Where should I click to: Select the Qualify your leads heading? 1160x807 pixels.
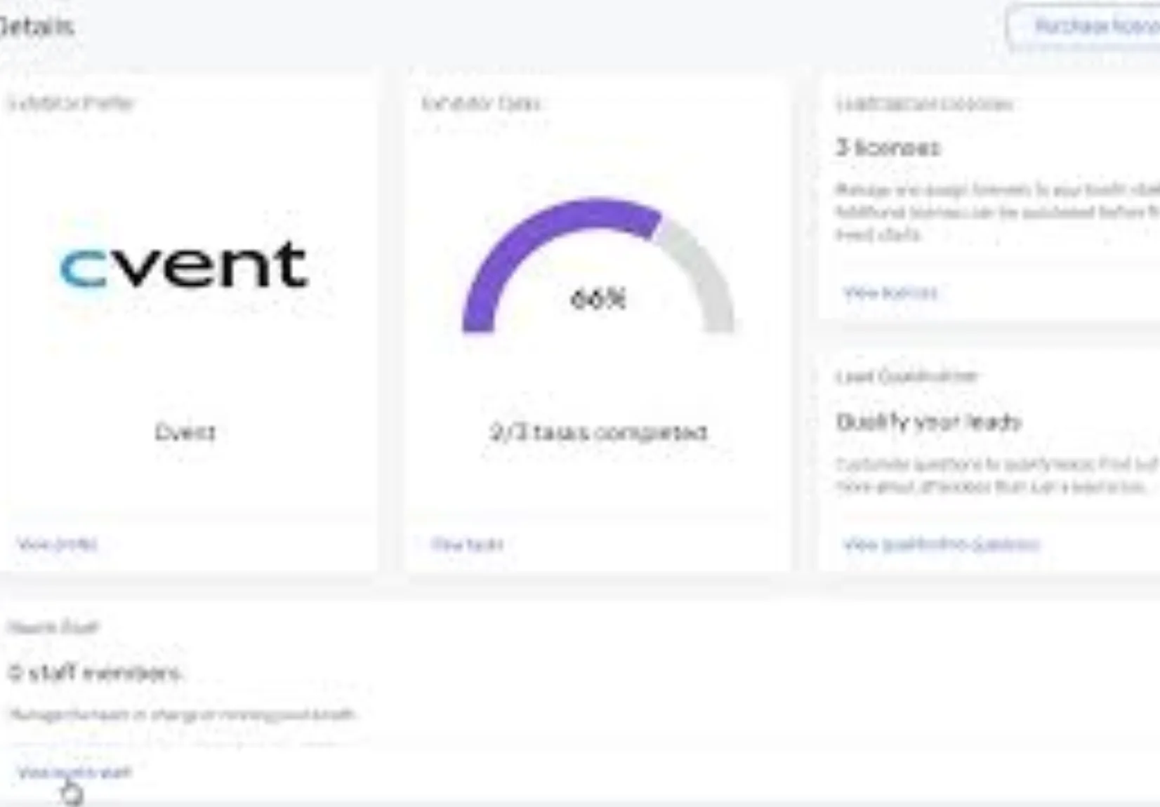point(928,422)
